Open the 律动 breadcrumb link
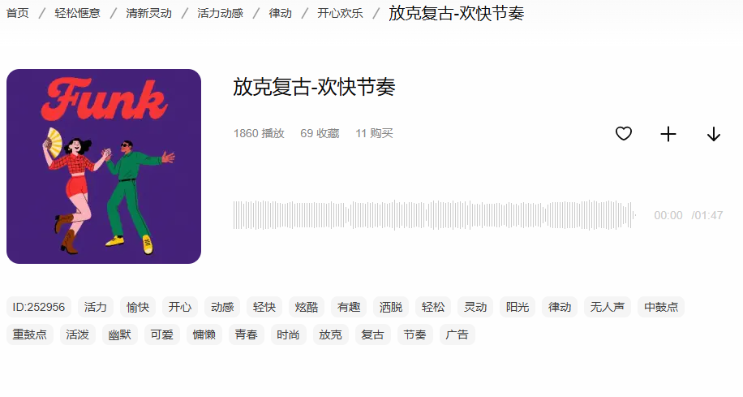The height and width of the screenshot is (397, 743). [280, 13]
